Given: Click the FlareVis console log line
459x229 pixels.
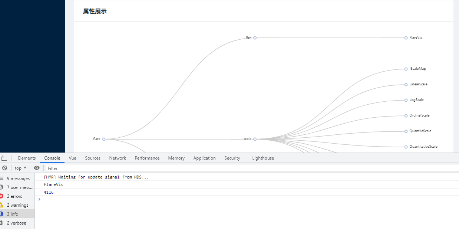Looking at the screenshot, I should pyautogui.click(x=53, y=184).
